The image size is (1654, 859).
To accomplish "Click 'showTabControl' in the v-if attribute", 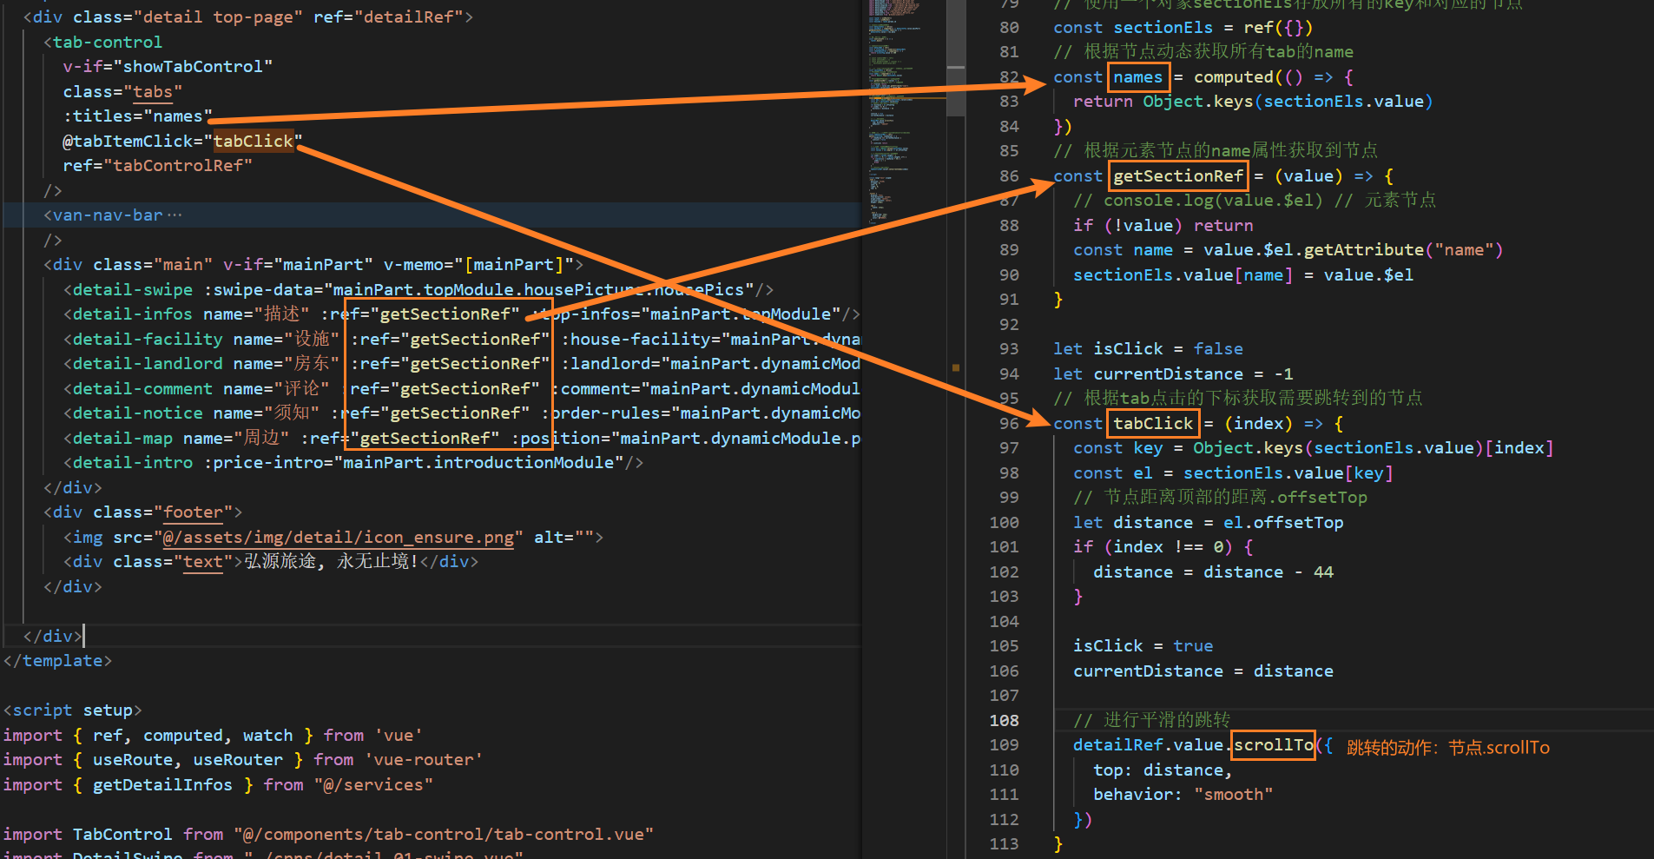I will (193, 66).
